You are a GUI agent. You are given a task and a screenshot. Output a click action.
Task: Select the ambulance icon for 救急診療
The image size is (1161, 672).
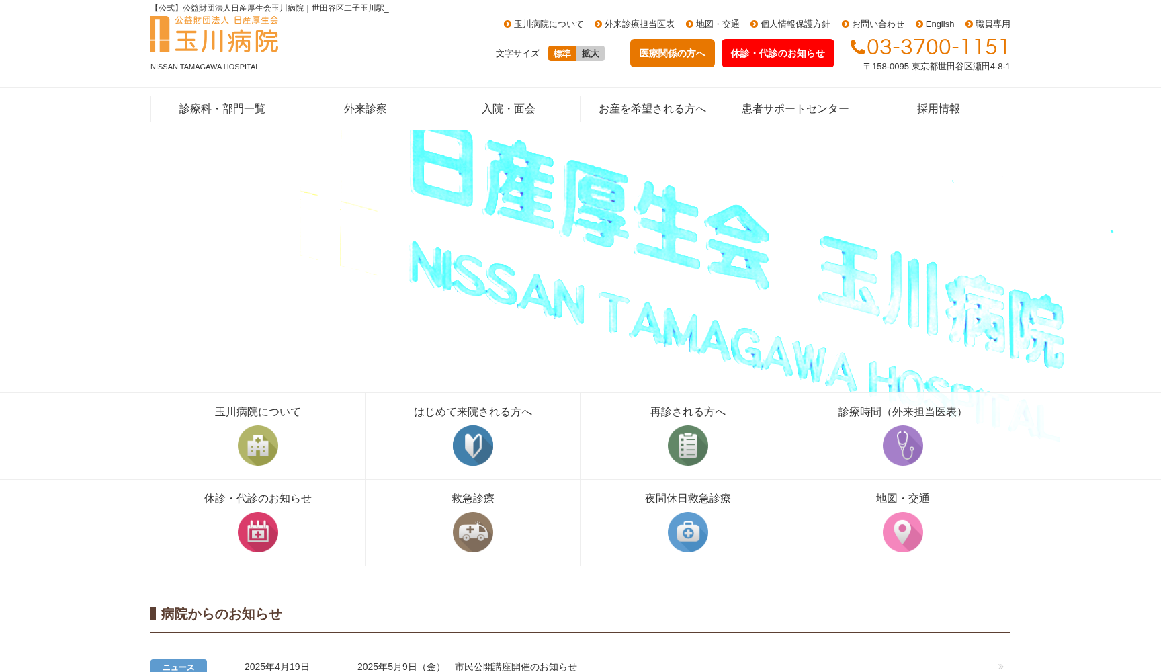[x=472, y=532]
